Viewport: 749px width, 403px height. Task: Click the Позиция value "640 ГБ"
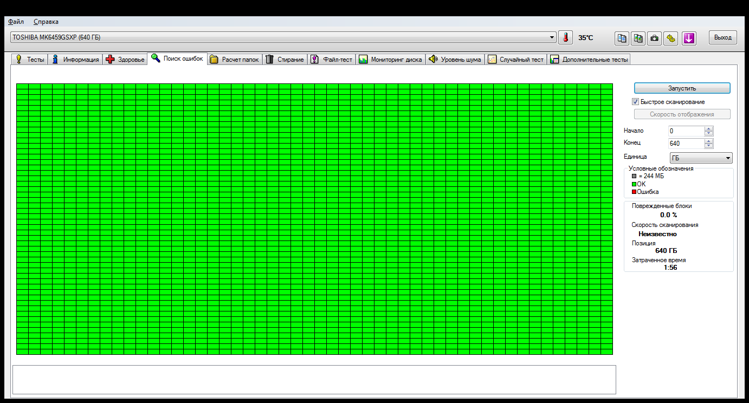click(x=666, y=251)
